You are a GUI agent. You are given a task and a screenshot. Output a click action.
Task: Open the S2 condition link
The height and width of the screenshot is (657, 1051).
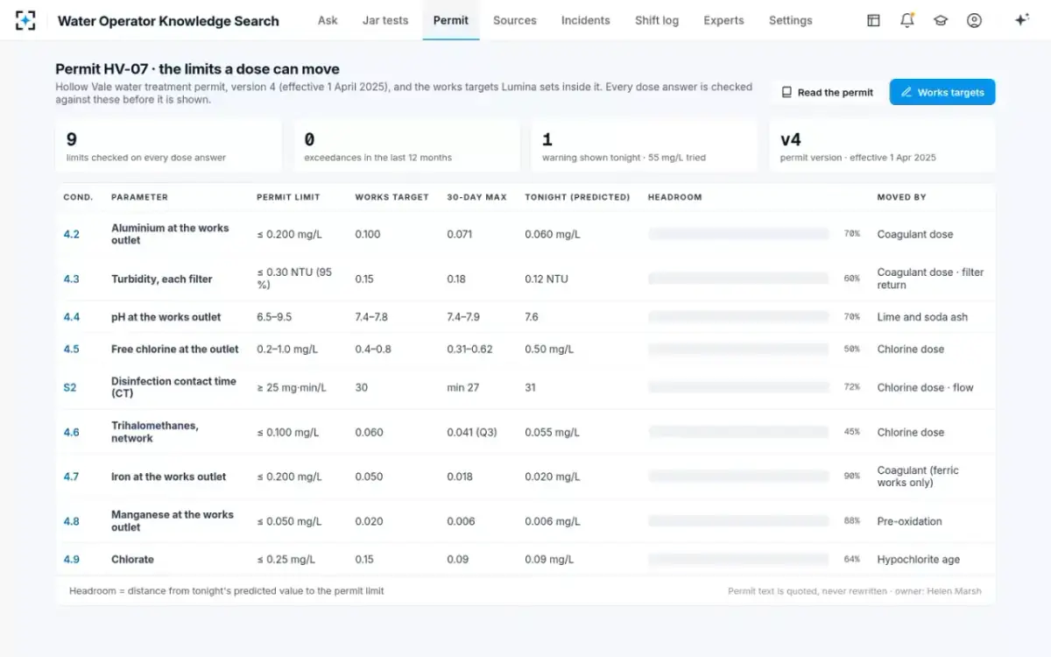pos(70,387)
